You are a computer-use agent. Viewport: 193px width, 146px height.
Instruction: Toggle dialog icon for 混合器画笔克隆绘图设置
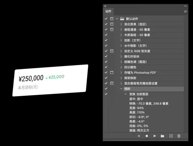[x=112, y=83]
